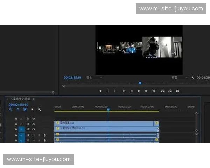This screenshot has height=168, width=210.
Task: Click the Export Frame camera icon
Action: [177, 91]
